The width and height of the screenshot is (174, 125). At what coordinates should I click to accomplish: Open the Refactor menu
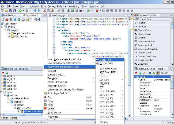(x=61, y=6)
